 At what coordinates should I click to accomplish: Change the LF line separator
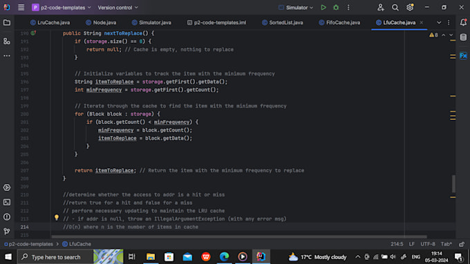[412, 244]
